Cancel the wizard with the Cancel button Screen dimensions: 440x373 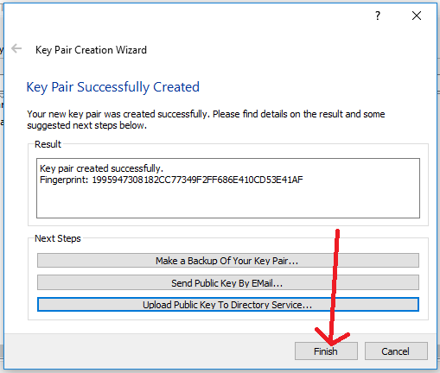coord(396,351)
